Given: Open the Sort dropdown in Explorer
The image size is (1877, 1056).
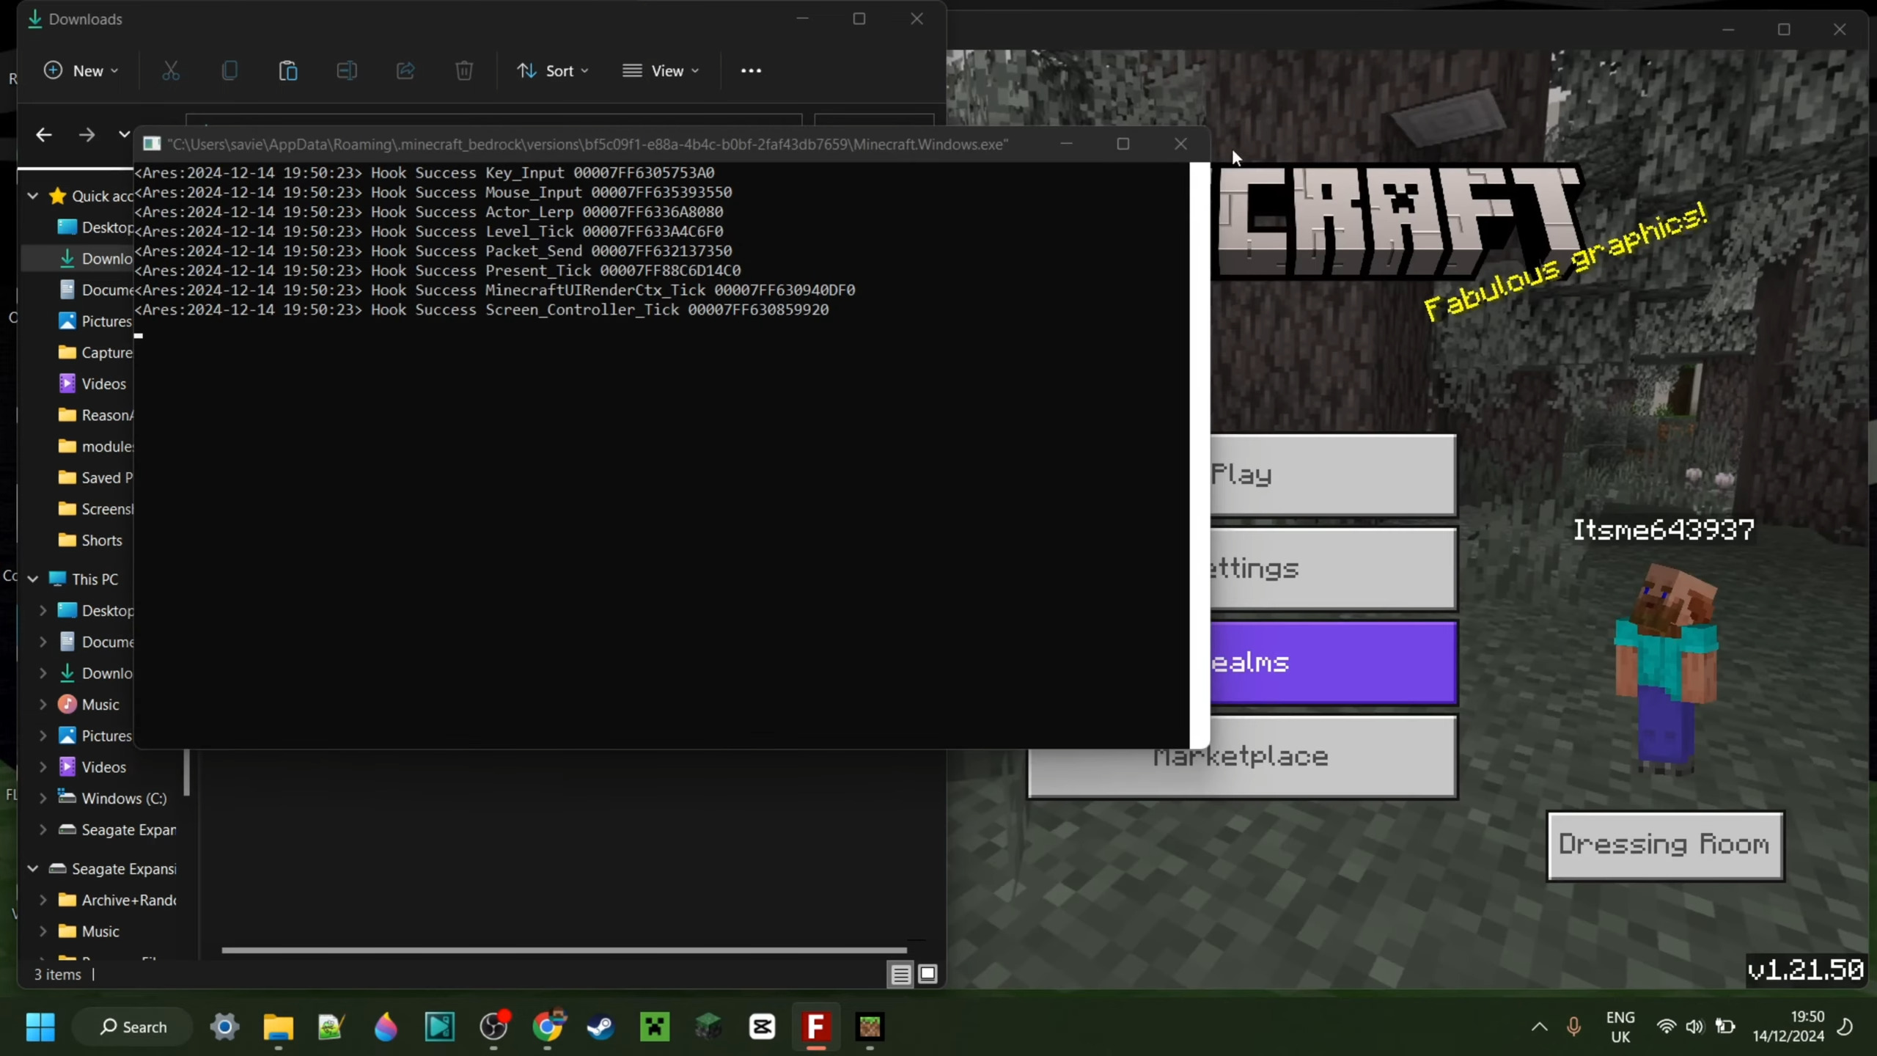Looking at the screenshot, I should pos(553,70).
